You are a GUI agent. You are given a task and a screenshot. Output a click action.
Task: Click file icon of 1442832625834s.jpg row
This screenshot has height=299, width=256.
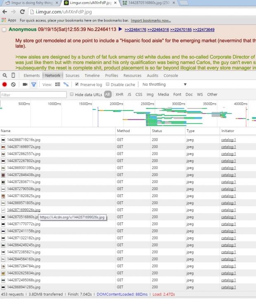(3, 273)
